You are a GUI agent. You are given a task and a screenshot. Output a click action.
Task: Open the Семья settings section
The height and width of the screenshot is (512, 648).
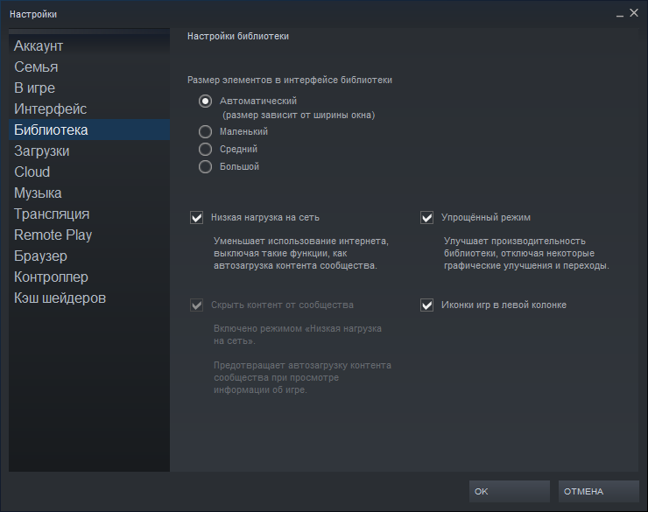click(88, 67)
